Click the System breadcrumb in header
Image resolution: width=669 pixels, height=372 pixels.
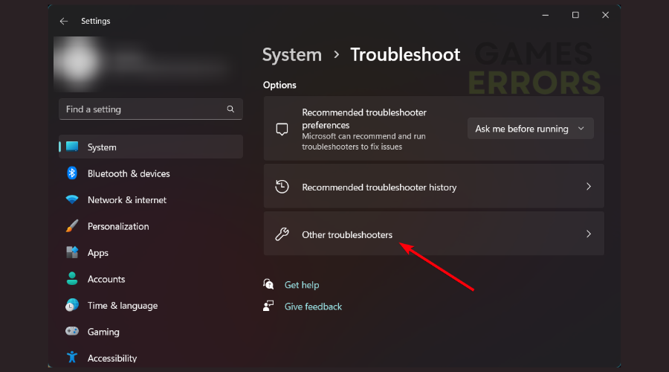[x=292, y=54]
